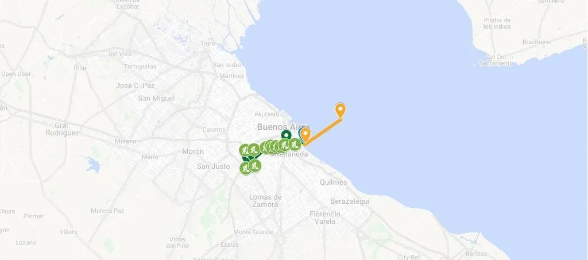Select the Col Del Sacramento label

pyautogui.click(x=496, y=60)
